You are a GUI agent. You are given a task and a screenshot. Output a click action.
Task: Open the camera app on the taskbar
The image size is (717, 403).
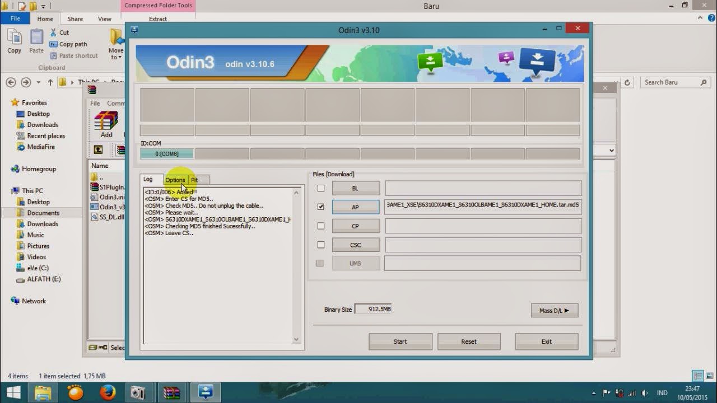tap(137, 392)
